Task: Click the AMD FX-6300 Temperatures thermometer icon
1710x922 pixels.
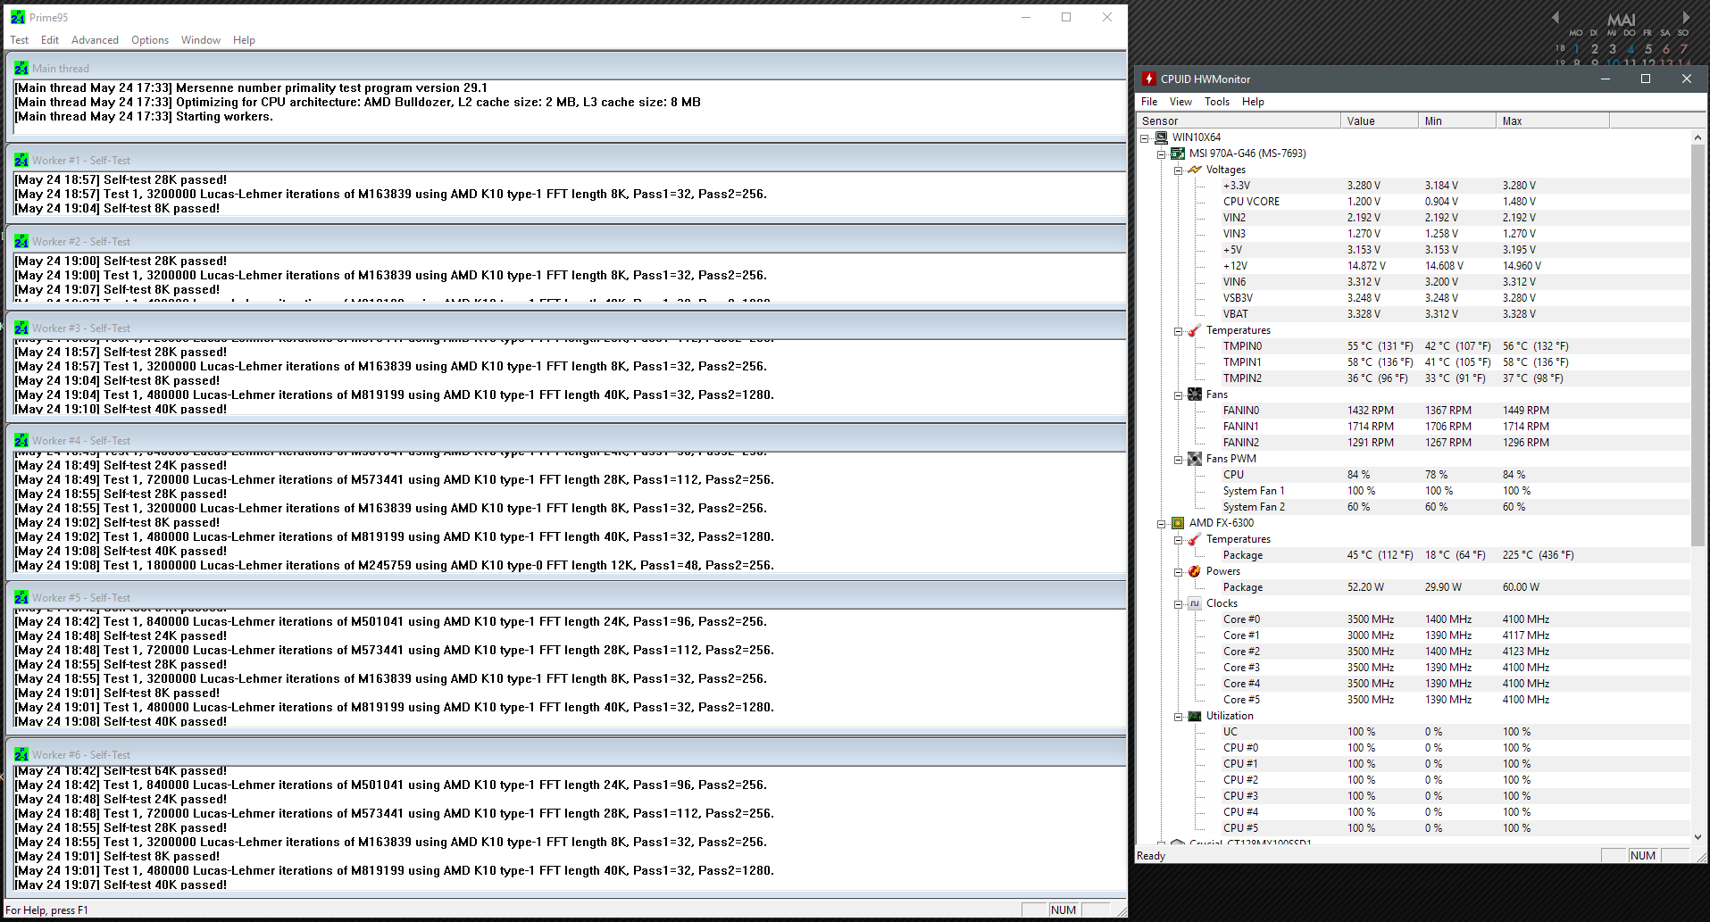Action: 1195,539
